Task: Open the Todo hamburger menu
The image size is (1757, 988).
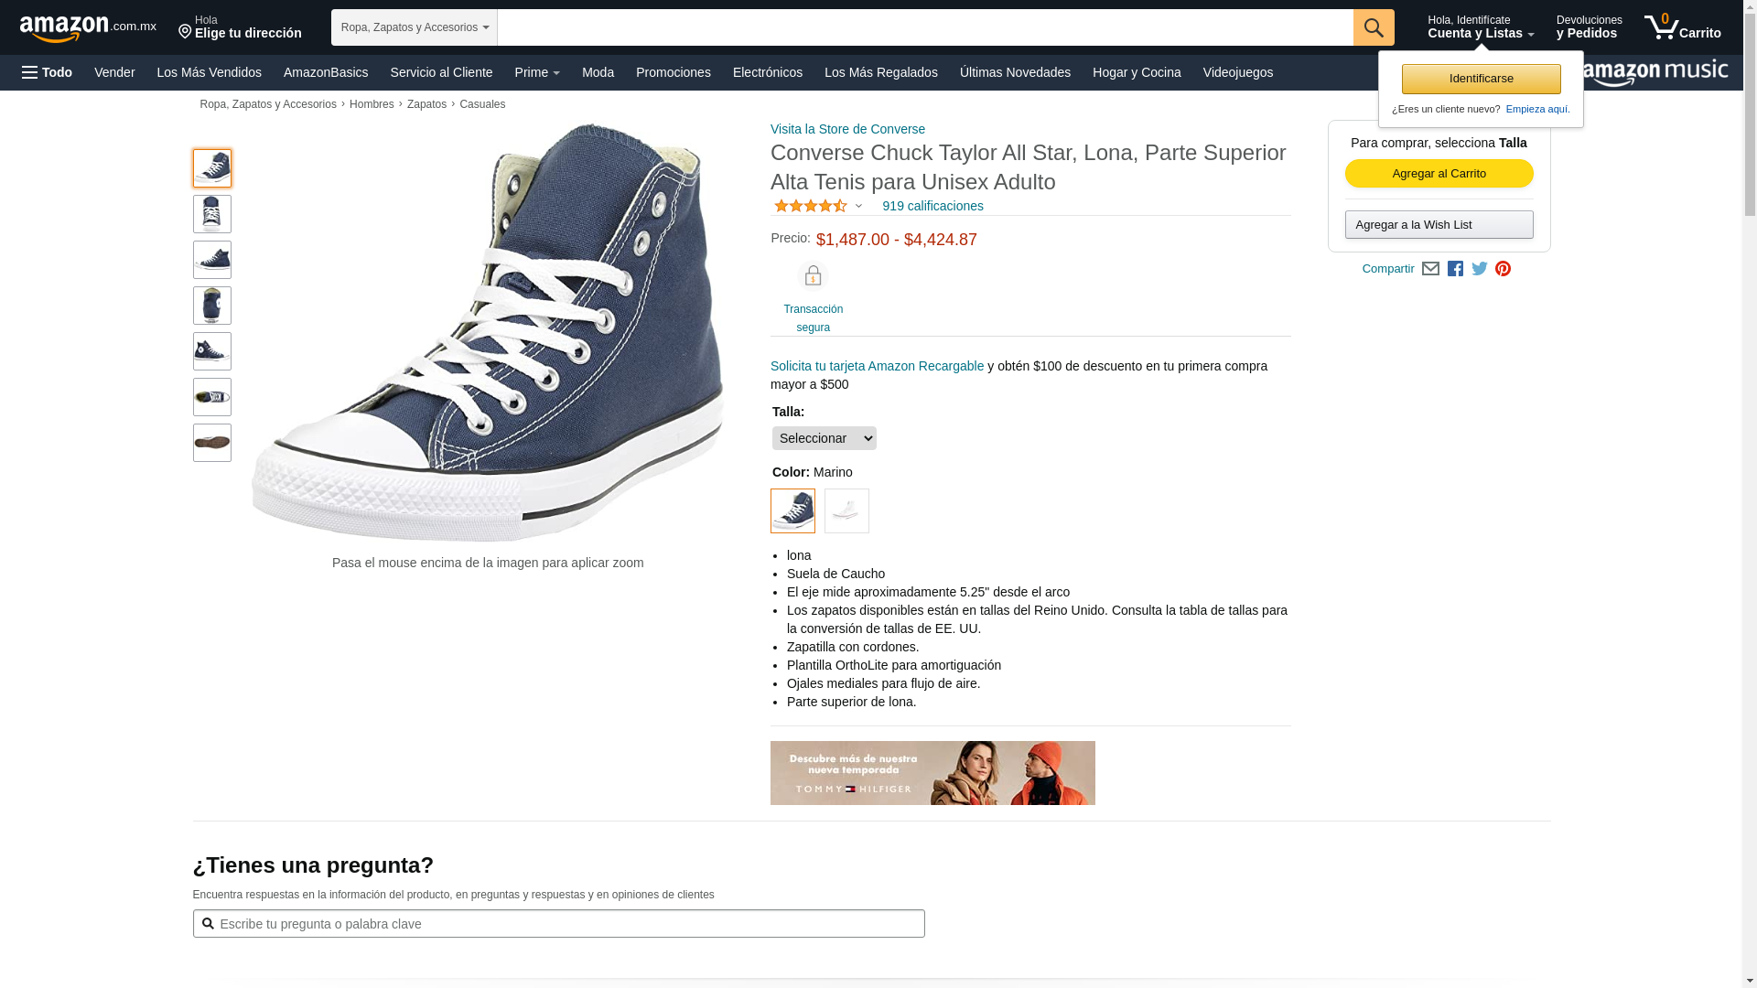Action: click(47, 72)
